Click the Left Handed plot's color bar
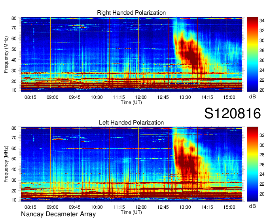Image resolution: width=269 pixels, height=219 pixels. (x=252, y=164)
